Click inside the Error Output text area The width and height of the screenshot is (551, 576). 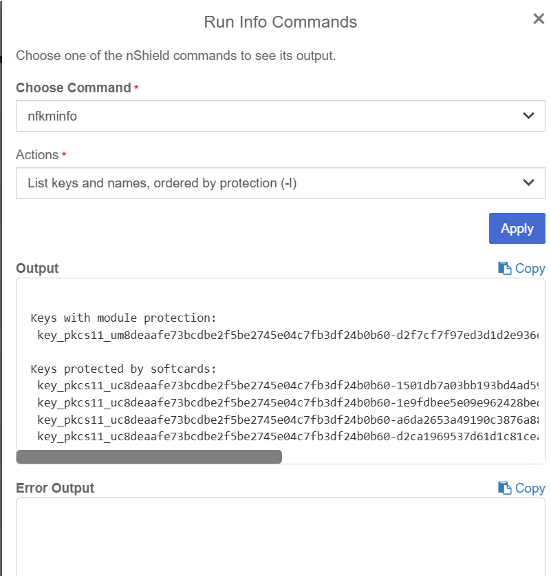pyautogui.click(x=275, y=534)
